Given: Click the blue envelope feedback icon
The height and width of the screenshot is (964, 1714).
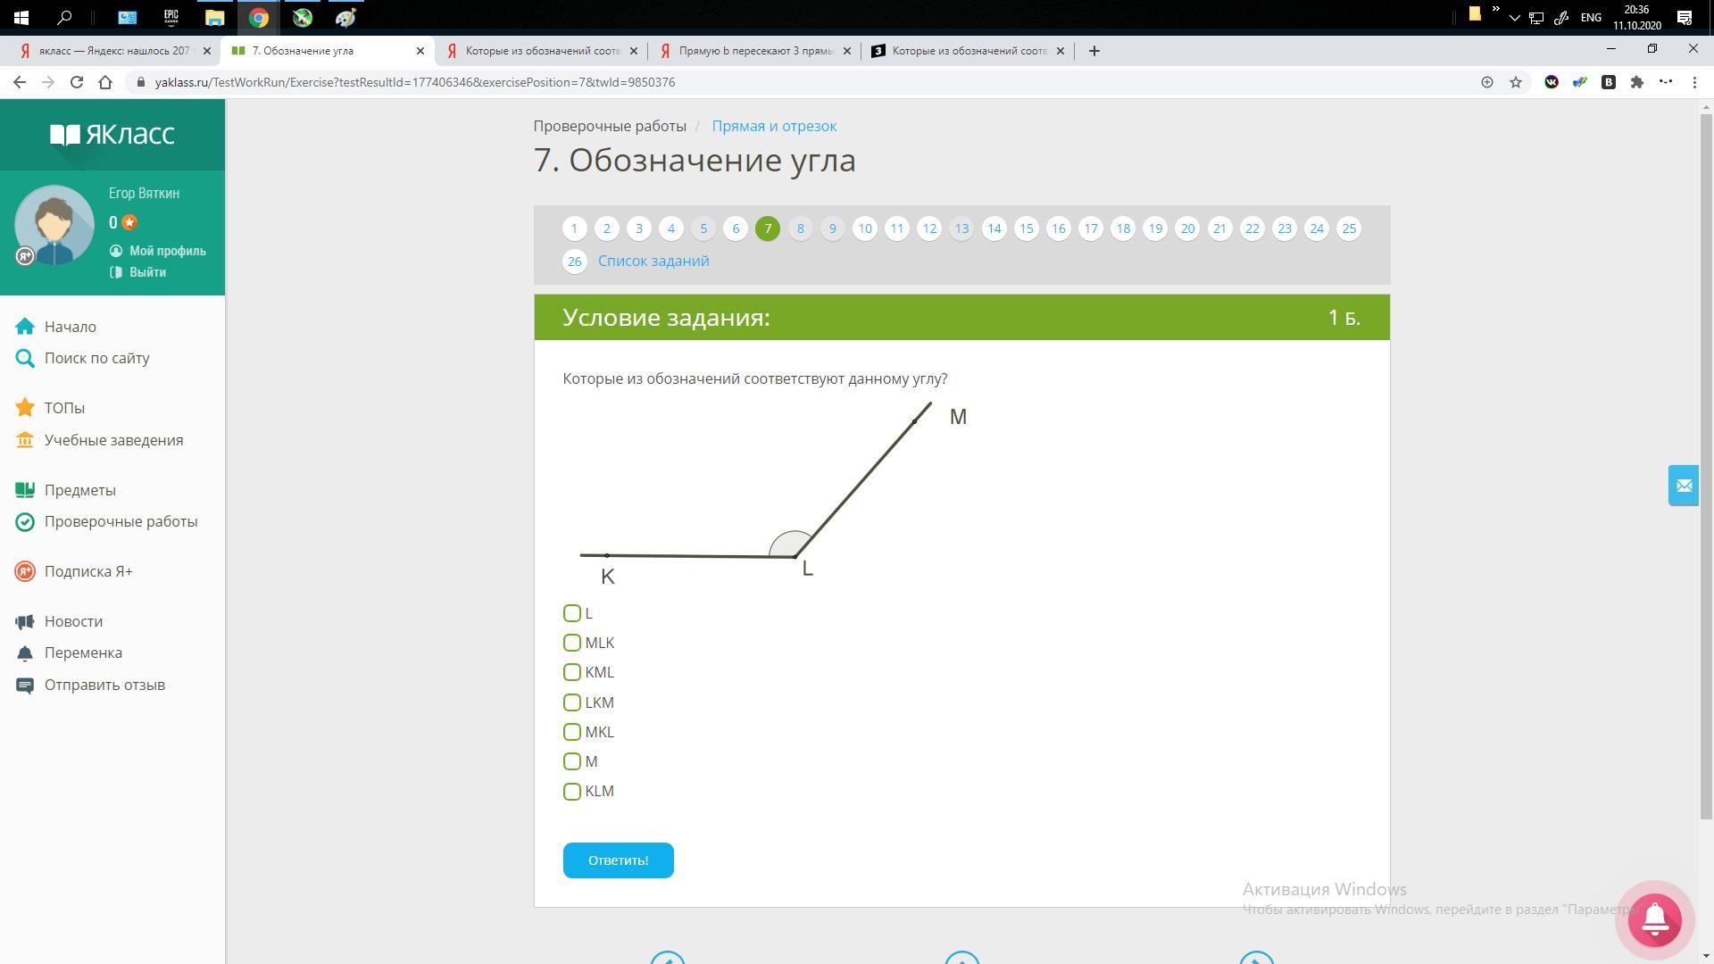Looking at the screenshot, I should coord(1684,486).
